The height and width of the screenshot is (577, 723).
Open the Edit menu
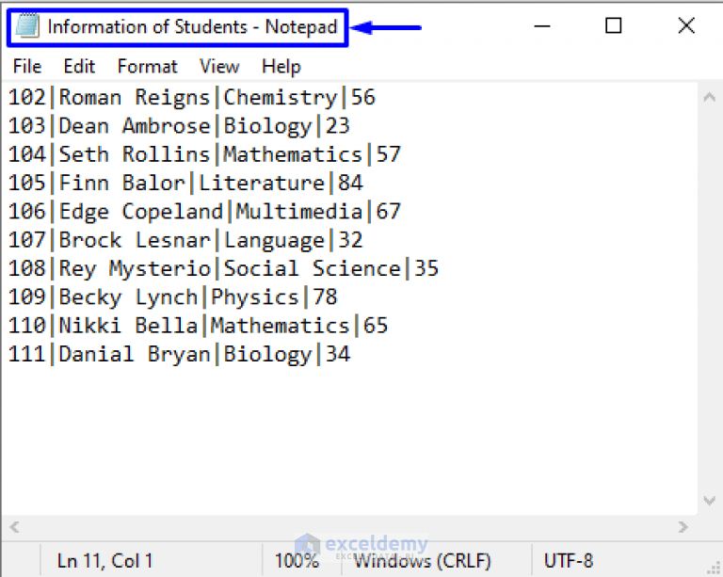click(x=79, y=67)
